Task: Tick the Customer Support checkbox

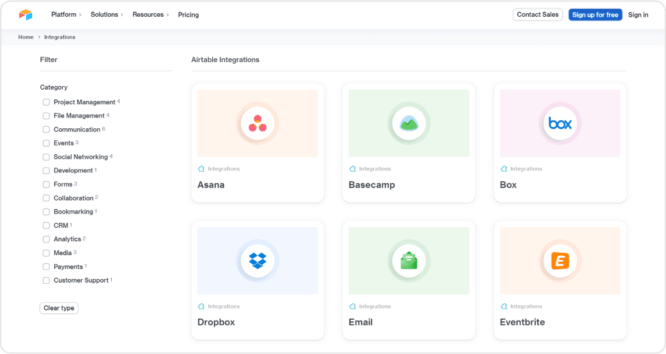Action: click(x=46, y=281)
